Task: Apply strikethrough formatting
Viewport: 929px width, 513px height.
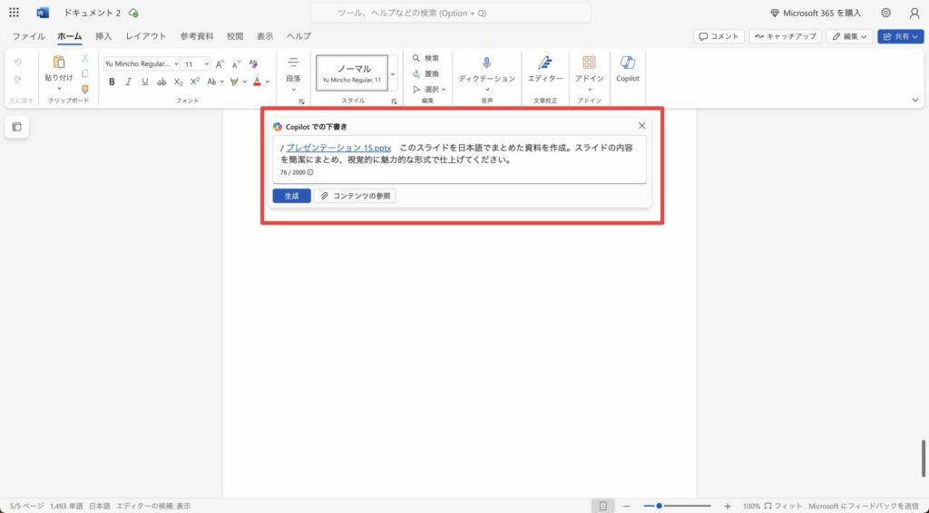Action: [161, 82]
